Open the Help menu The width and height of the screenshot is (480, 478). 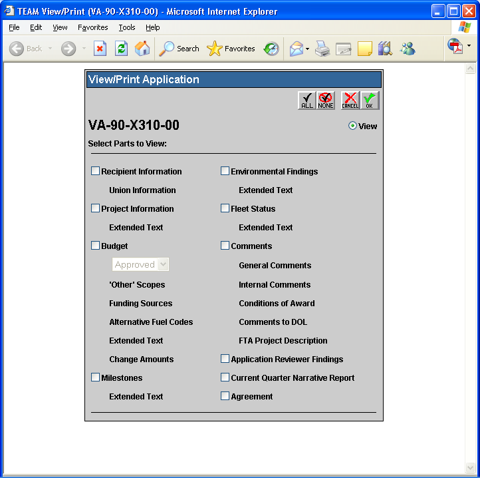coord(153,27)
